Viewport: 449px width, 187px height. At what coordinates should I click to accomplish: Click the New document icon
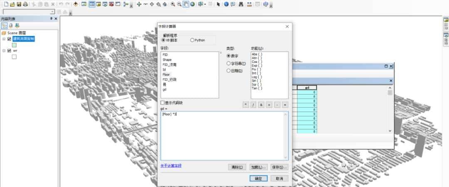[6, 4]
